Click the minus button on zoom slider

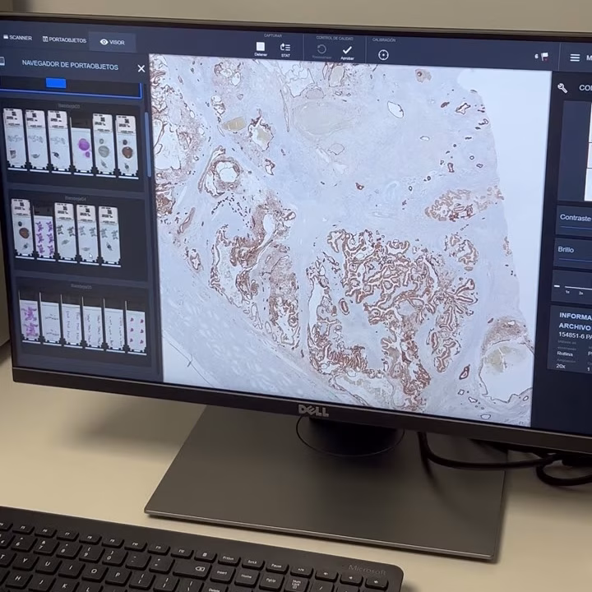click(x=557, y=286)
